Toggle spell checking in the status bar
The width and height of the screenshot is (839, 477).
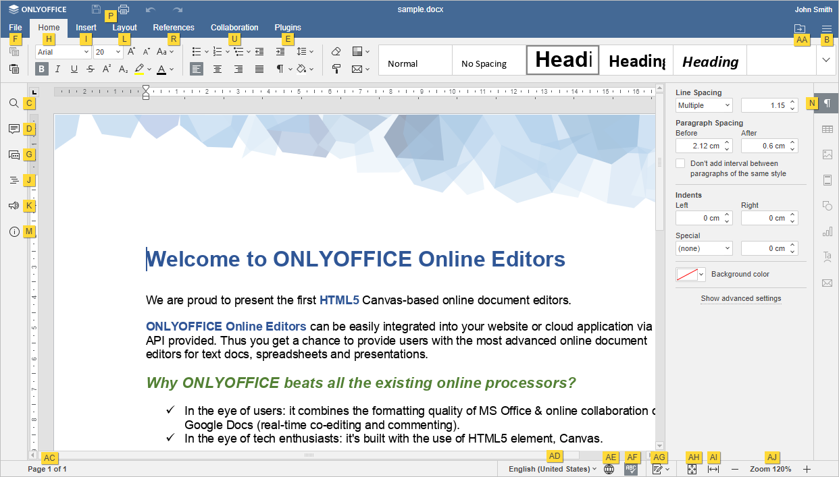point(631,469)
